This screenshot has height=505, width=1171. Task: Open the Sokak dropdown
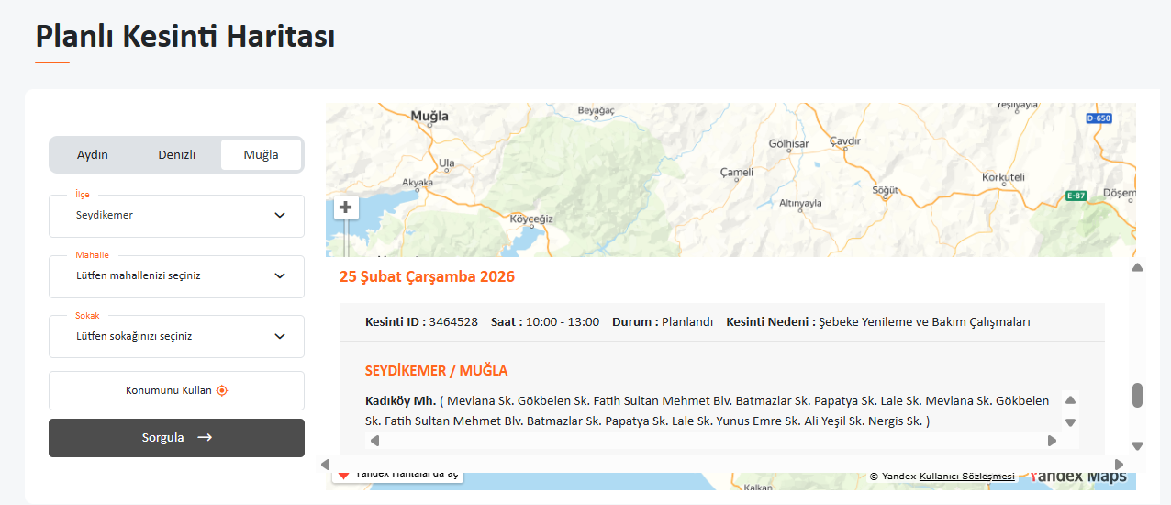[176, 337]
